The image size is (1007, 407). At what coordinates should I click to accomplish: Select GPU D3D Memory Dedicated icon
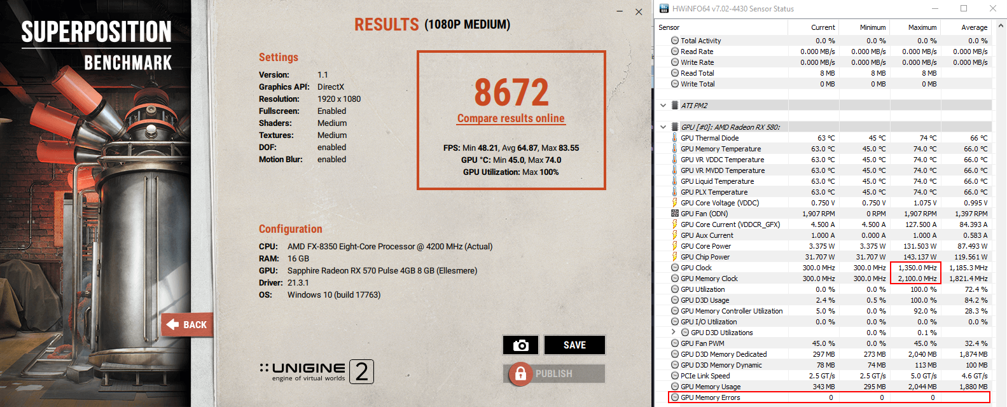(x=675, y=354)
